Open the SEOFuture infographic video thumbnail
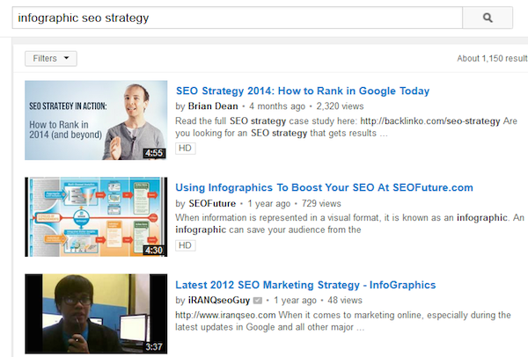528x357 pixels. coord(96,216)
